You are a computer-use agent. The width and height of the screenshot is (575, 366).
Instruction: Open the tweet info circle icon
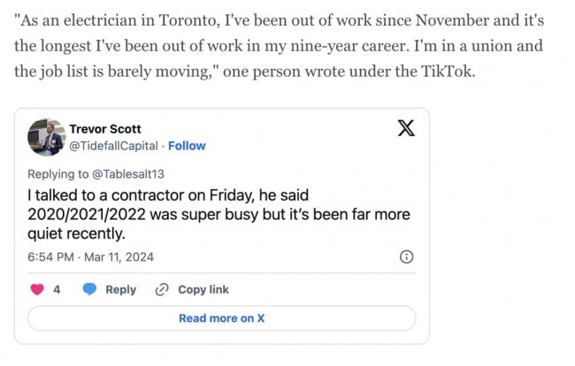click(x=406, y=257)
